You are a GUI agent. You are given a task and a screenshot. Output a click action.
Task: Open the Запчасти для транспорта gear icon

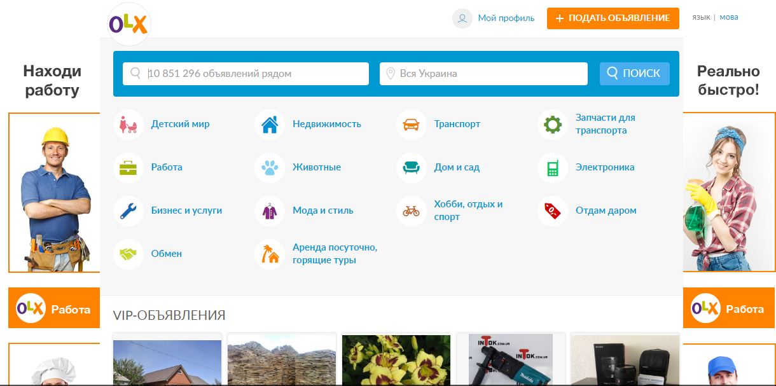coord(553,125)
